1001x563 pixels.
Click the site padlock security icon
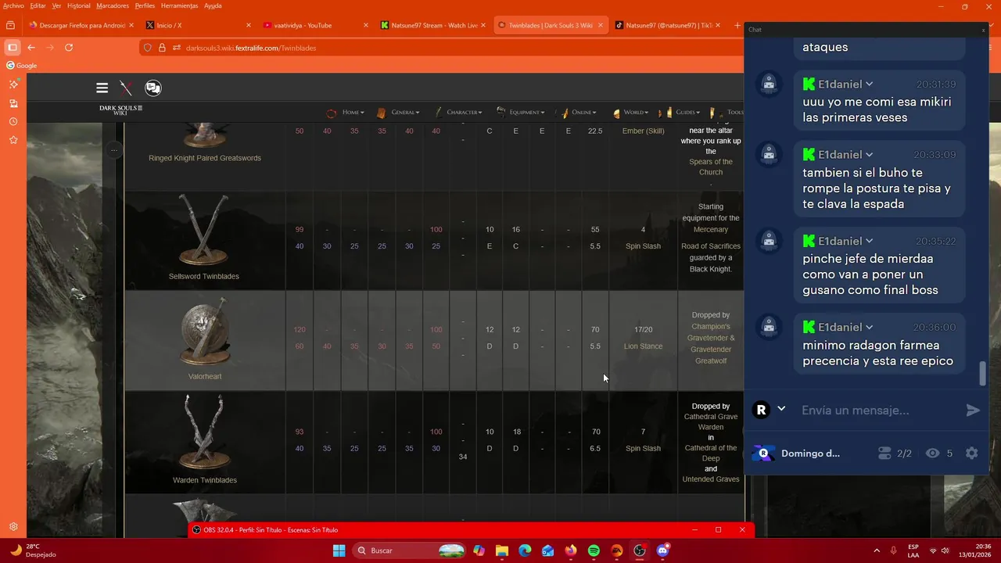coord(163,48)
